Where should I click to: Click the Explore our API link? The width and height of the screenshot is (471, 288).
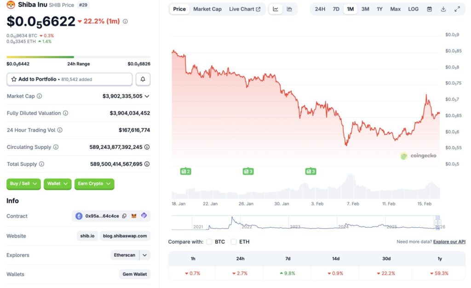[x=449, y=242]
